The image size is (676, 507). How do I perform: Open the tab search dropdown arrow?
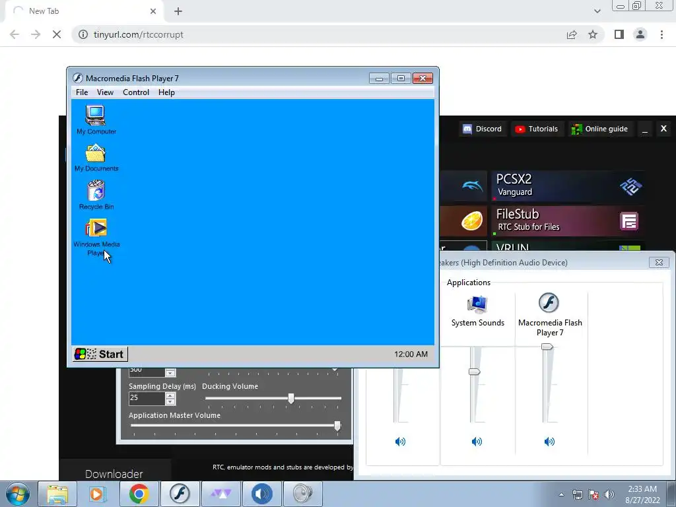tap(597, 11)
